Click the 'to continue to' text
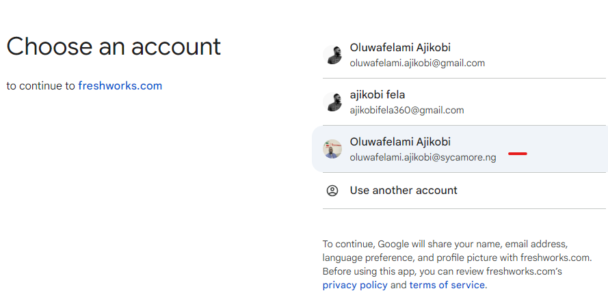Screen dimensions: 608x304 tap(41, 86)
